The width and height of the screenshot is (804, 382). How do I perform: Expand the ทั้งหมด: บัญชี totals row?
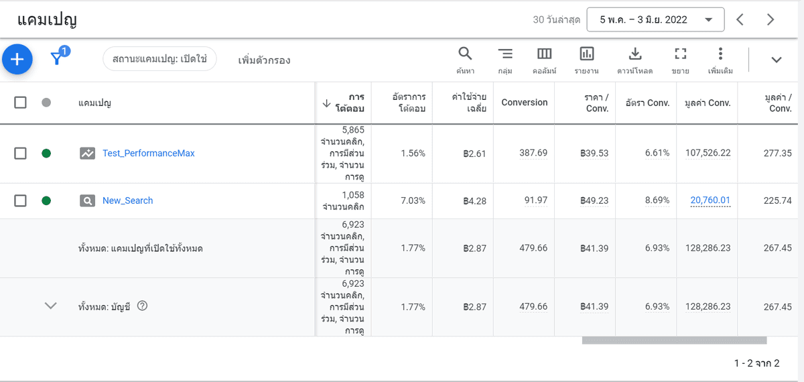point(50,306)
